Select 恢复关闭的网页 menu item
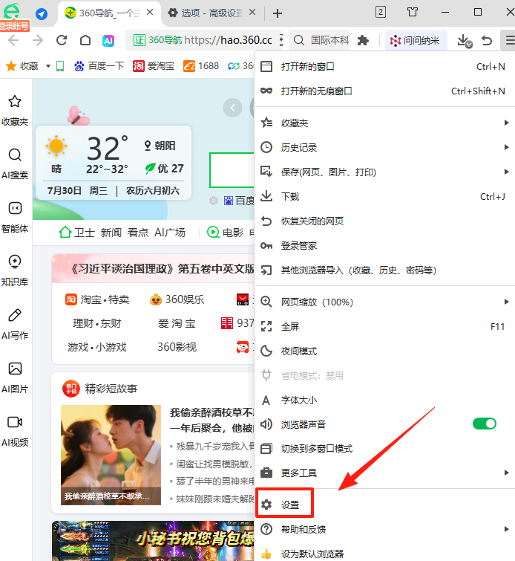 coord(385,221)
